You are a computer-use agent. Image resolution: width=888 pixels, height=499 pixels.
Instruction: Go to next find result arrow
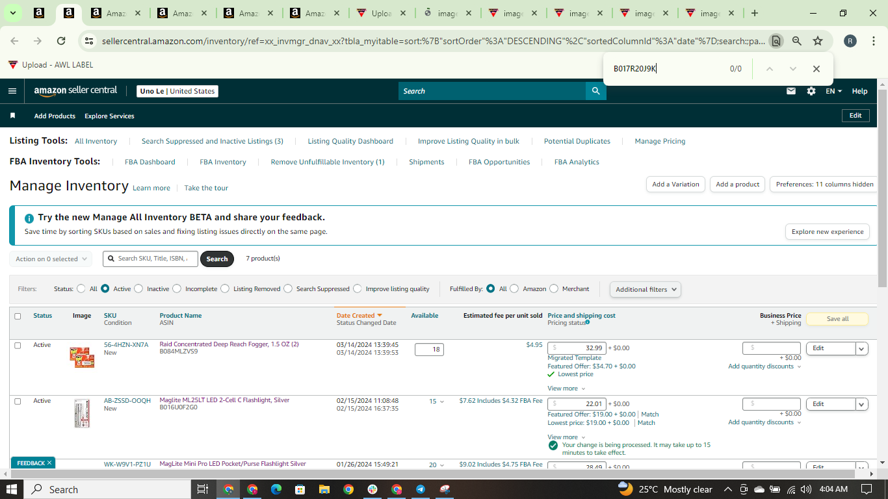click(x=793, y=69)
